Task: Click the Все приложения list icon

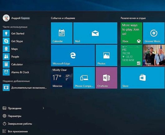Action: (4, 131)
